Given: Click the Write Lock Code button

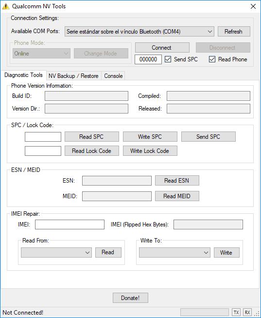Looking at the screenshot, I should click(x=150, y=151).
